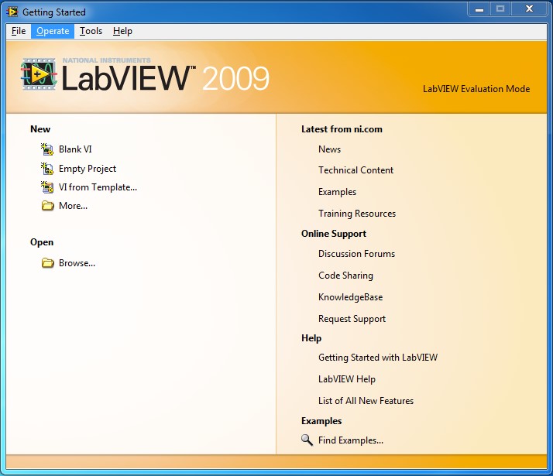Image resolution: width=553 pixels, height=476 pixels.
Task: Click the More... folder icon
Action: coord(47,206)
